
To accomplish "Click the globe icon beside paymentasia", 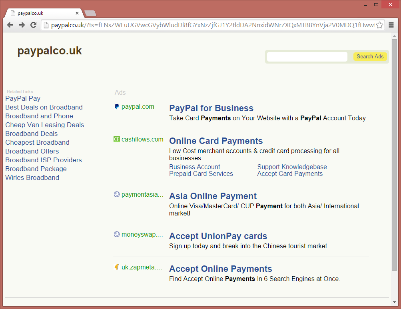I will click(x=117, y=194).
